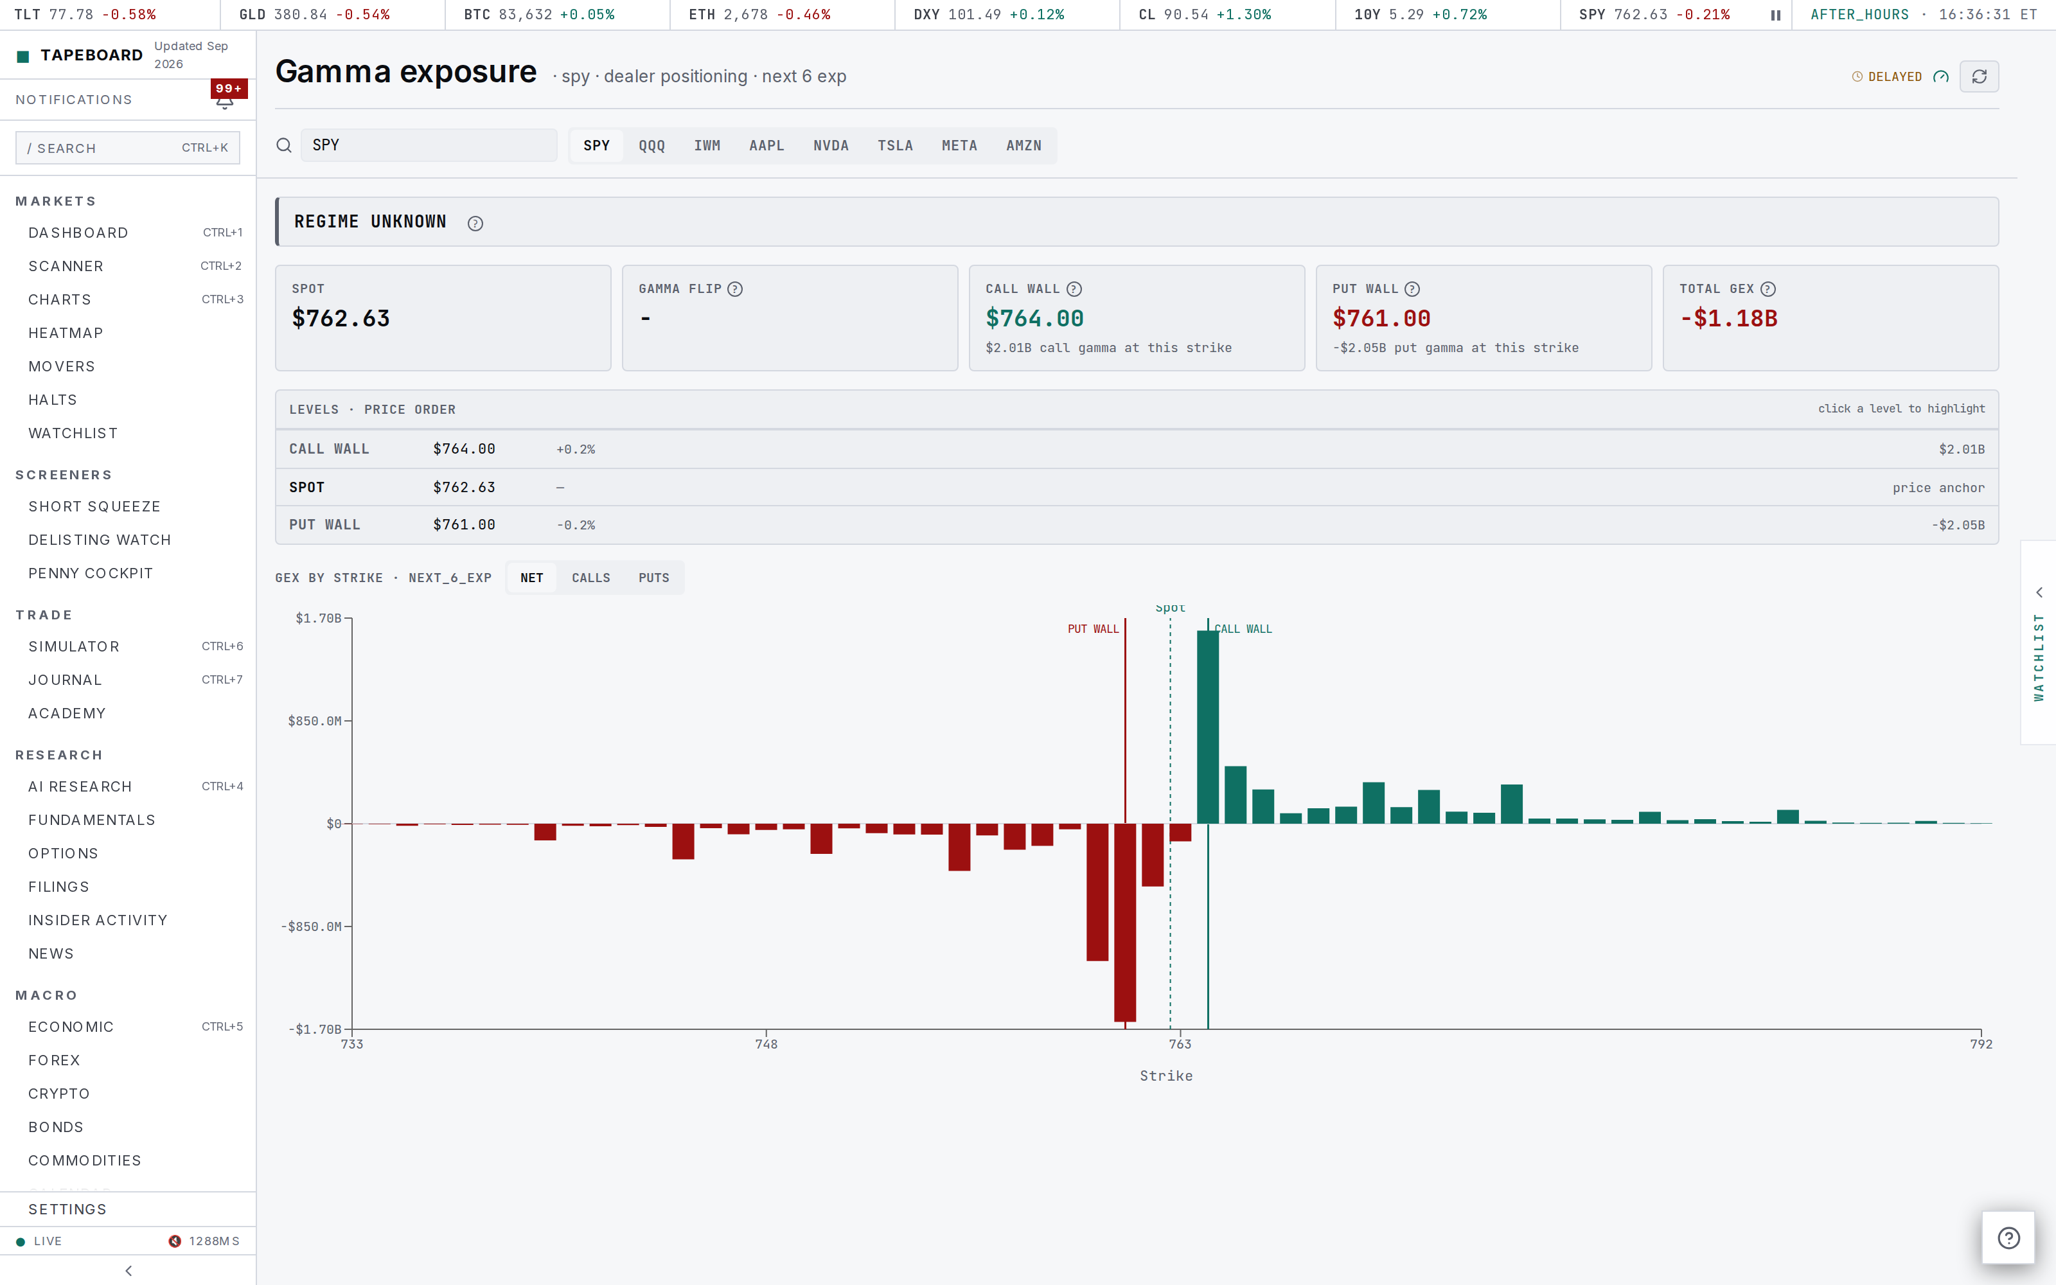2056x1285 pixels.
Task: Open Options under Research
Action: click(127, 853)
